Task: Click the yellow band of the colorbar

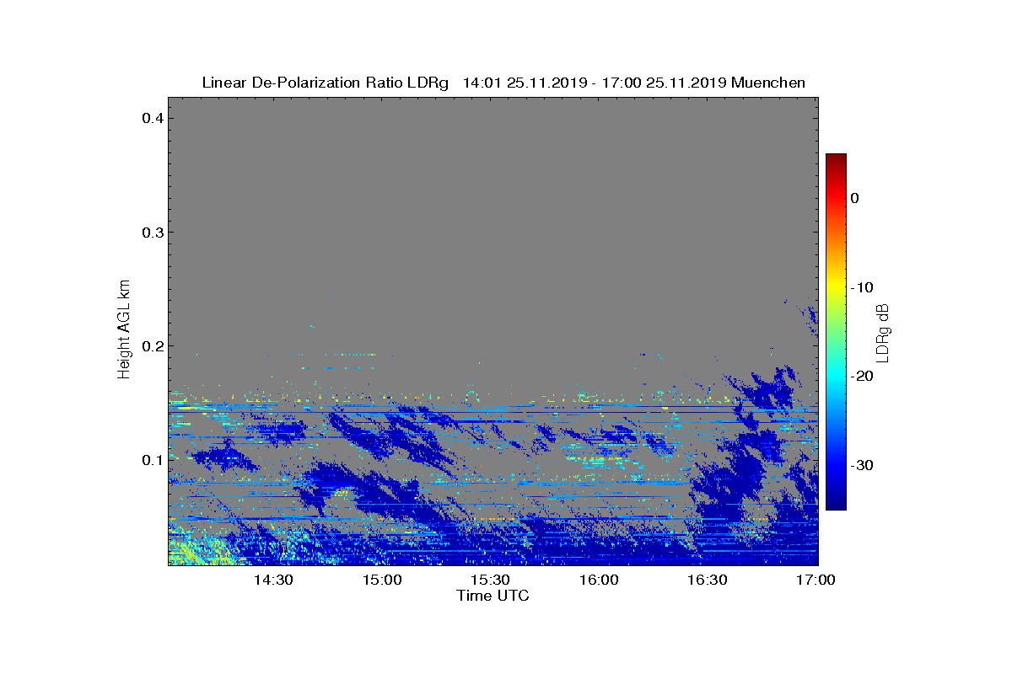Action: click(836, 286)
